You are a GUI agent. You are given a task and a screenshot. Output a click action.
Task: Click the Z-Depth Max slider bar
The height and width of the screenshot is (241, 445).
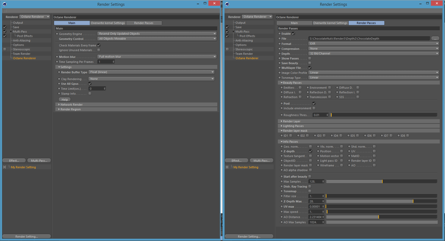point(382,201)
